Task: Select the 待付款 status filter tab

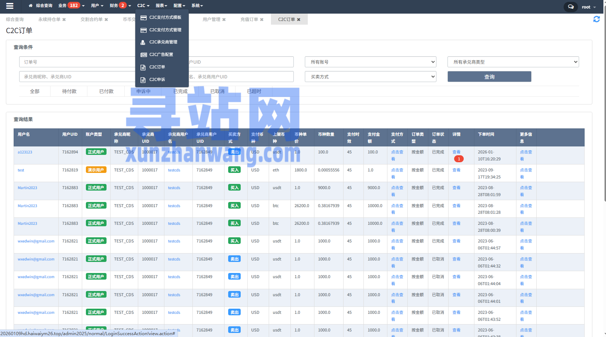Action: tap(69, 91)
